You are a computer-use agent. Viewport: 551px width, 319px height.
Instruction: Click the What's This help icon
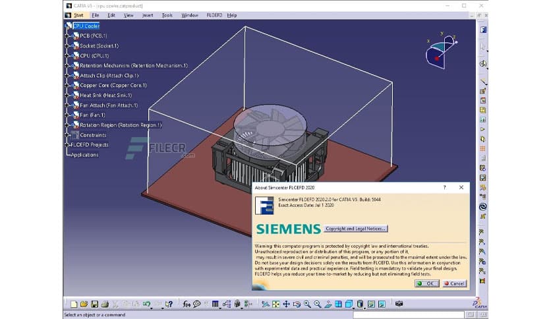(x=169, y=304)
